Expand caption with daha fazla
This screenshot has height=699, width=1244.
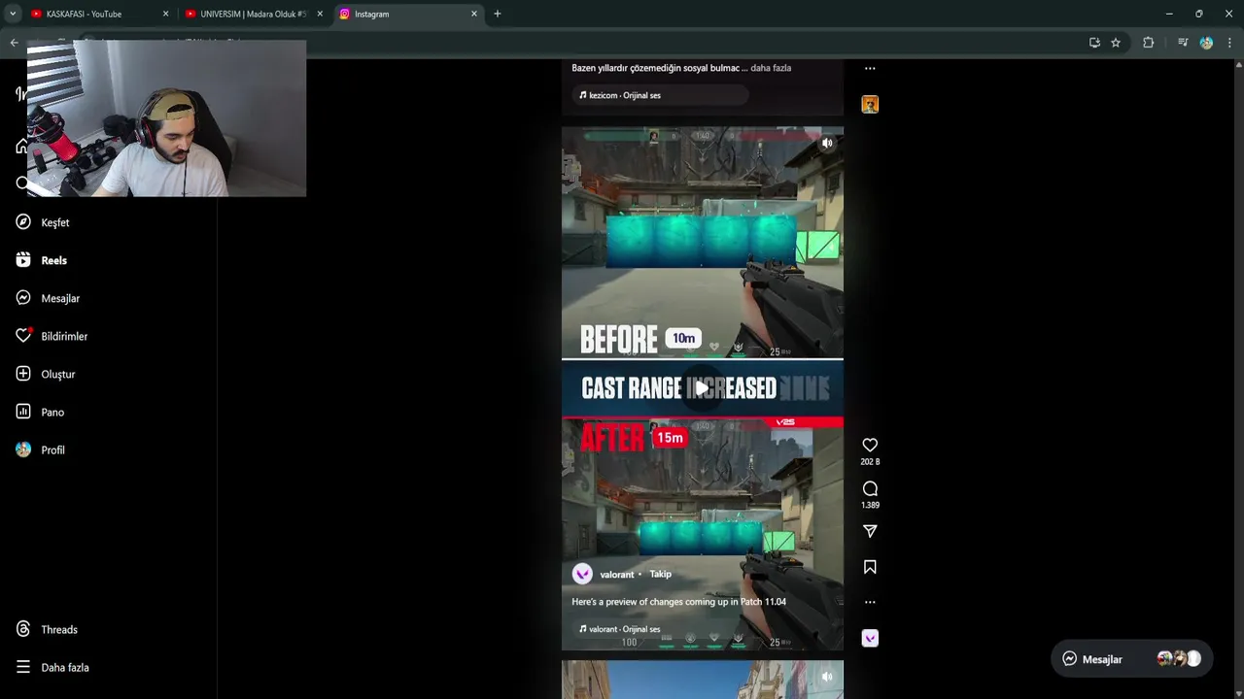(771, 68)
